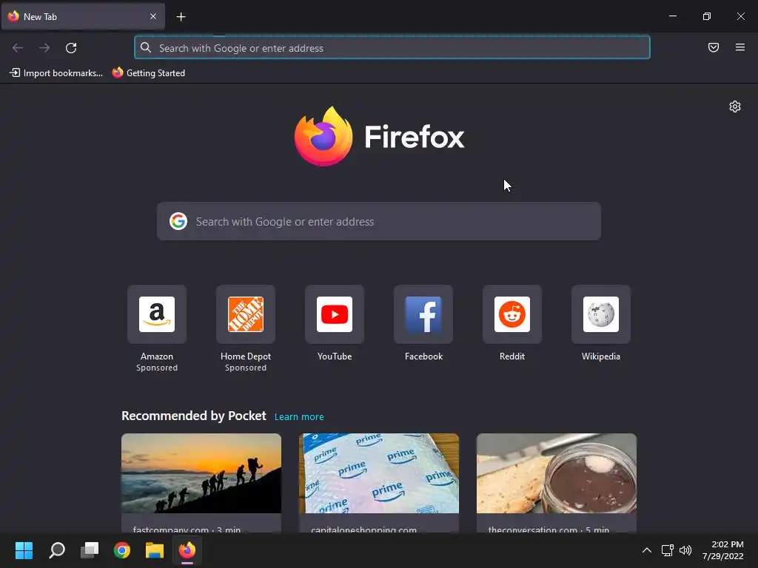Click the address bar magnifier icon
Viewport: 758px width, 568px height.
click(x=146, y=47)
